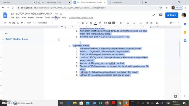
Task: Open the font size dropdown
Action: pos(75,23)
